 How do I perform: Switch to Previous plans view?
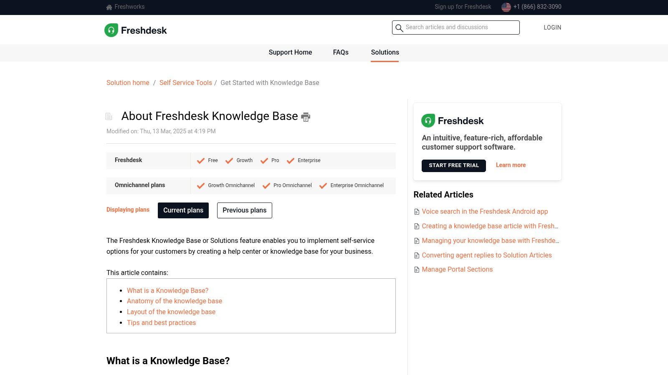[x=244, y=210]
